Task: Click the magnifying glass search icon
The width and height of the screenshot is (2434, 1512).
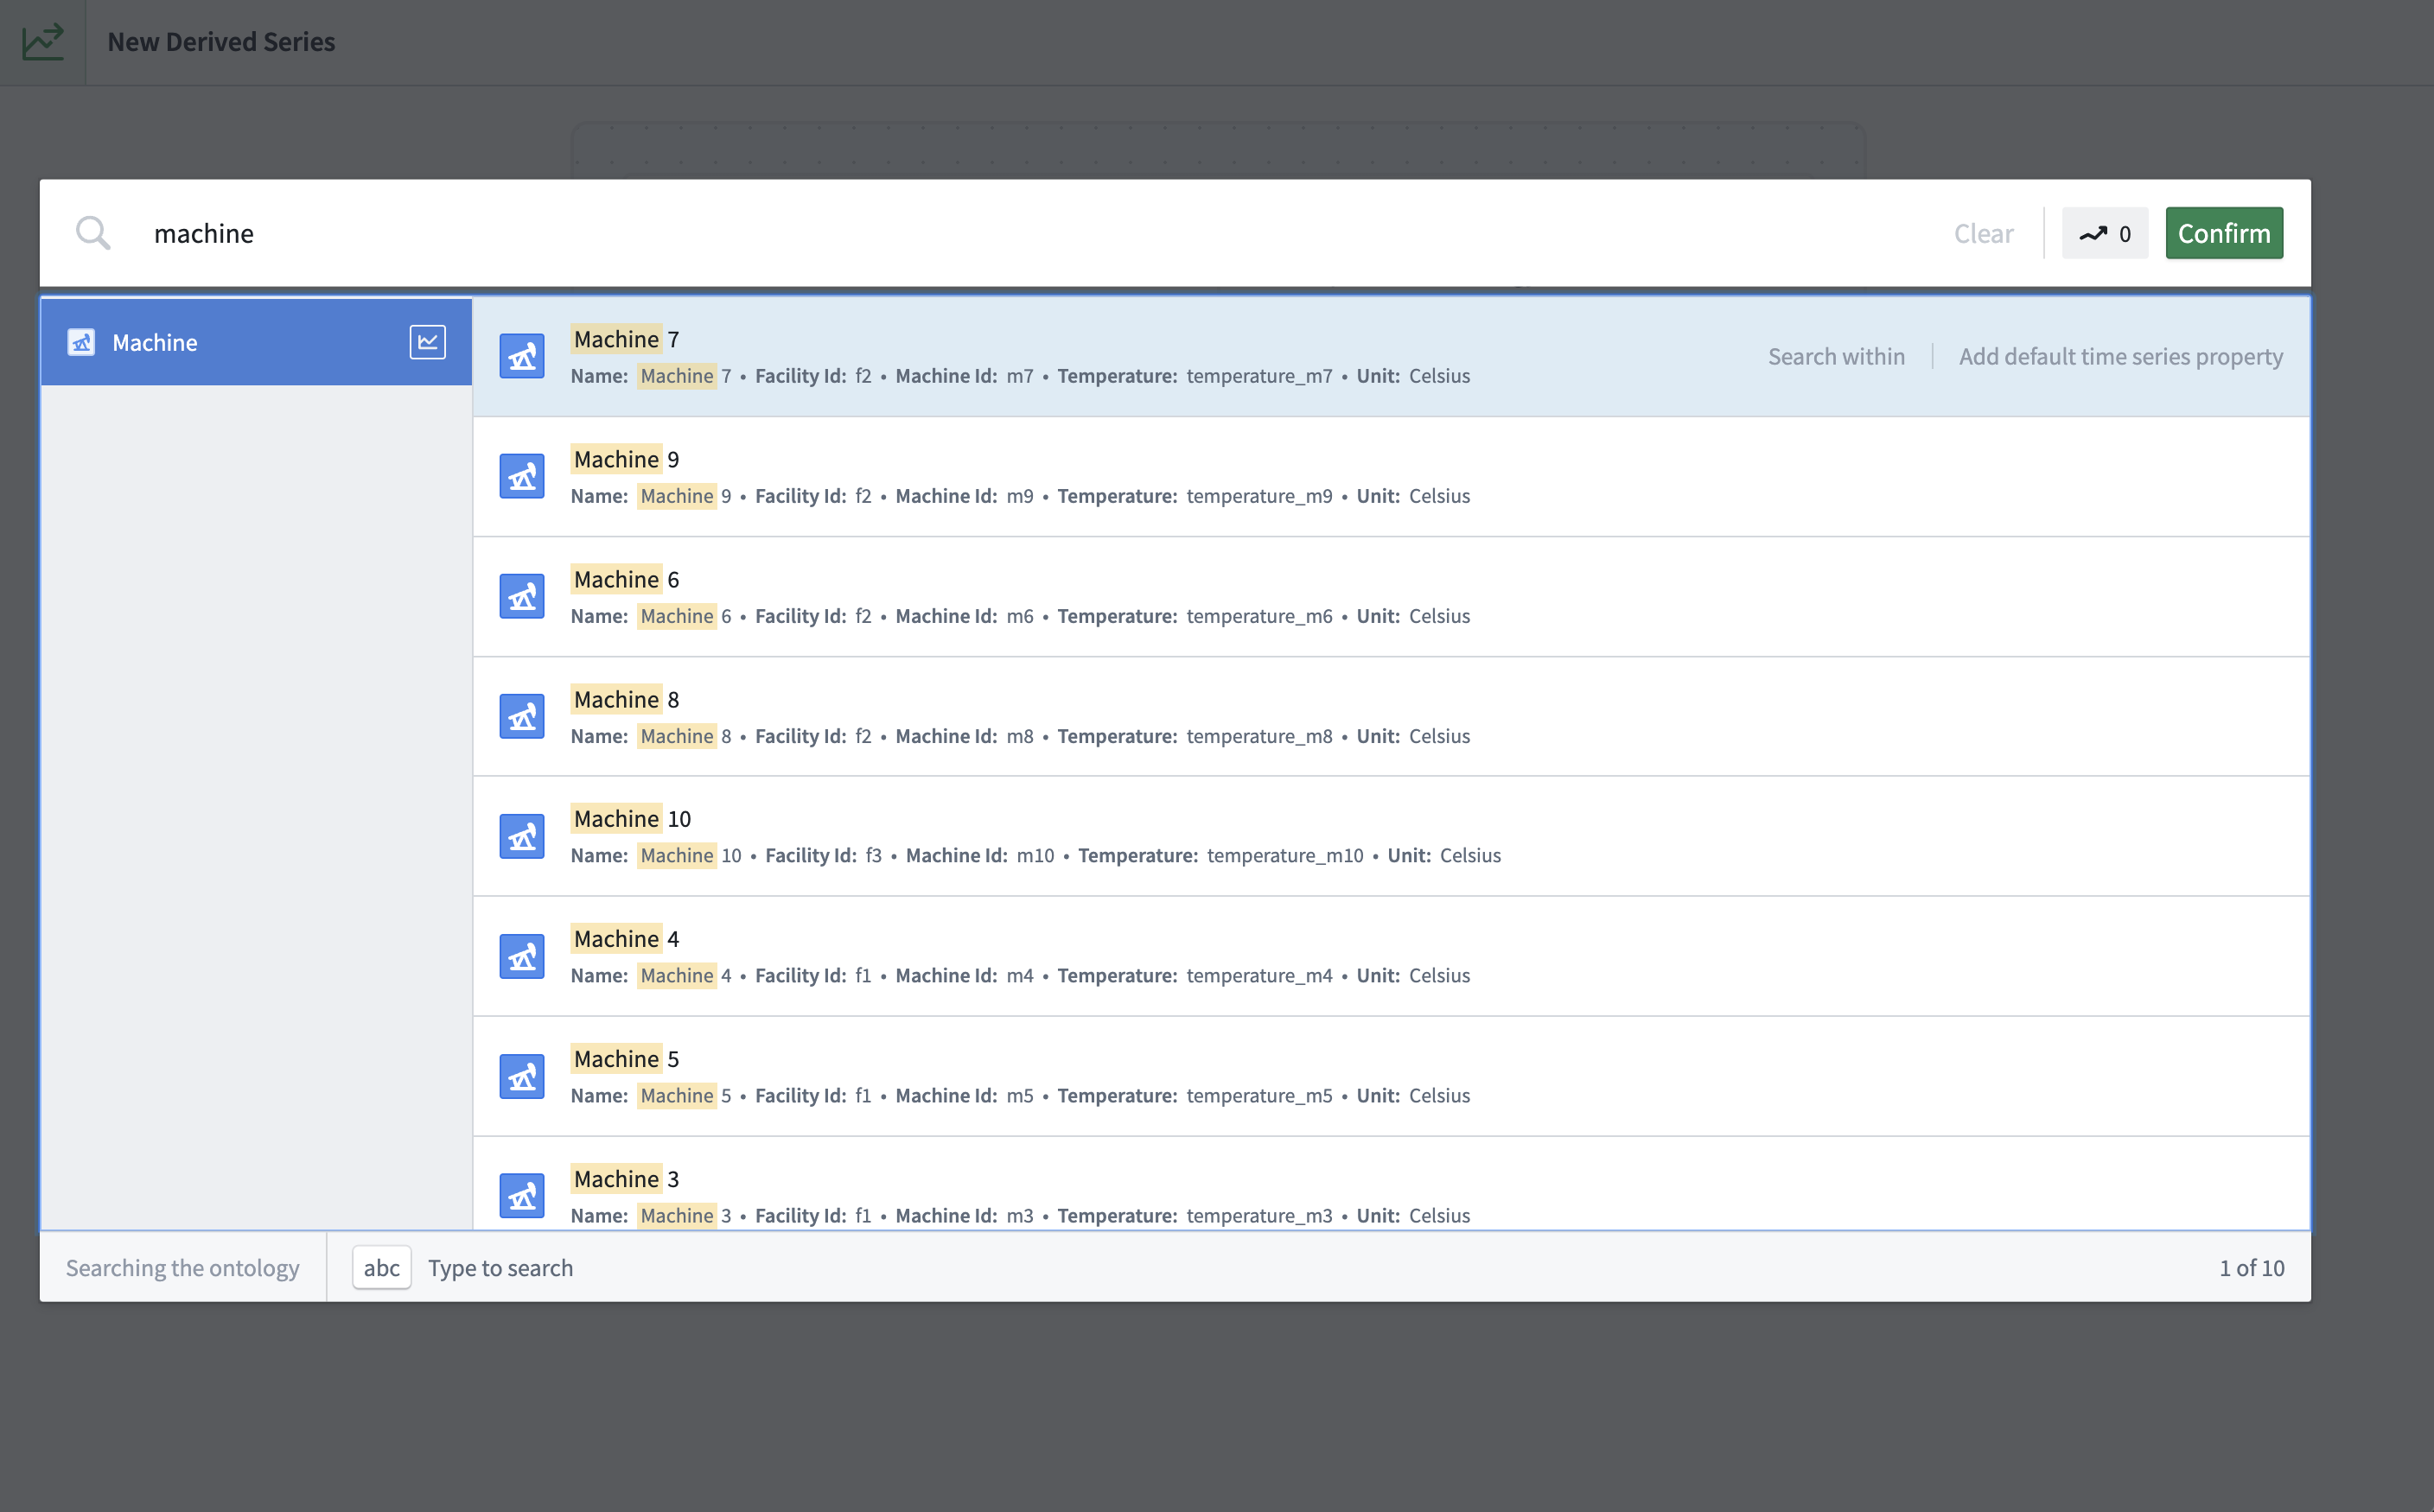Action: pyautogui.click(x=93, y=233)
